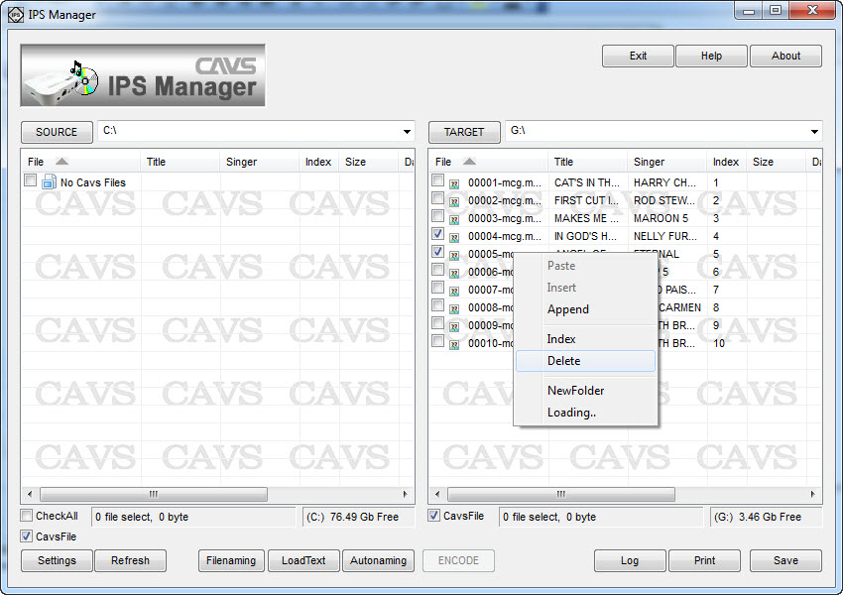The width and height of the screenshot is (843, 595).
Task: Choose Delete from the context menu
Action: click(x=563, y=361)
